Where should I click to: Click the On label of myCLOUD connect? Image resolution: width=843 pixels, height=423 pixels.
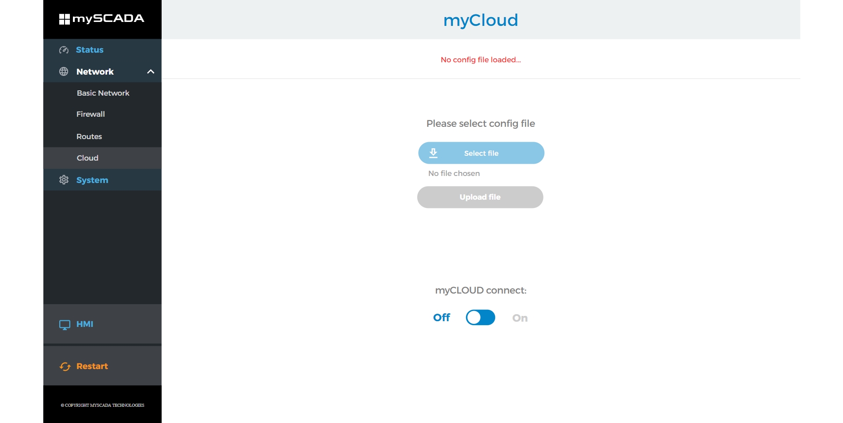(520, 318)
